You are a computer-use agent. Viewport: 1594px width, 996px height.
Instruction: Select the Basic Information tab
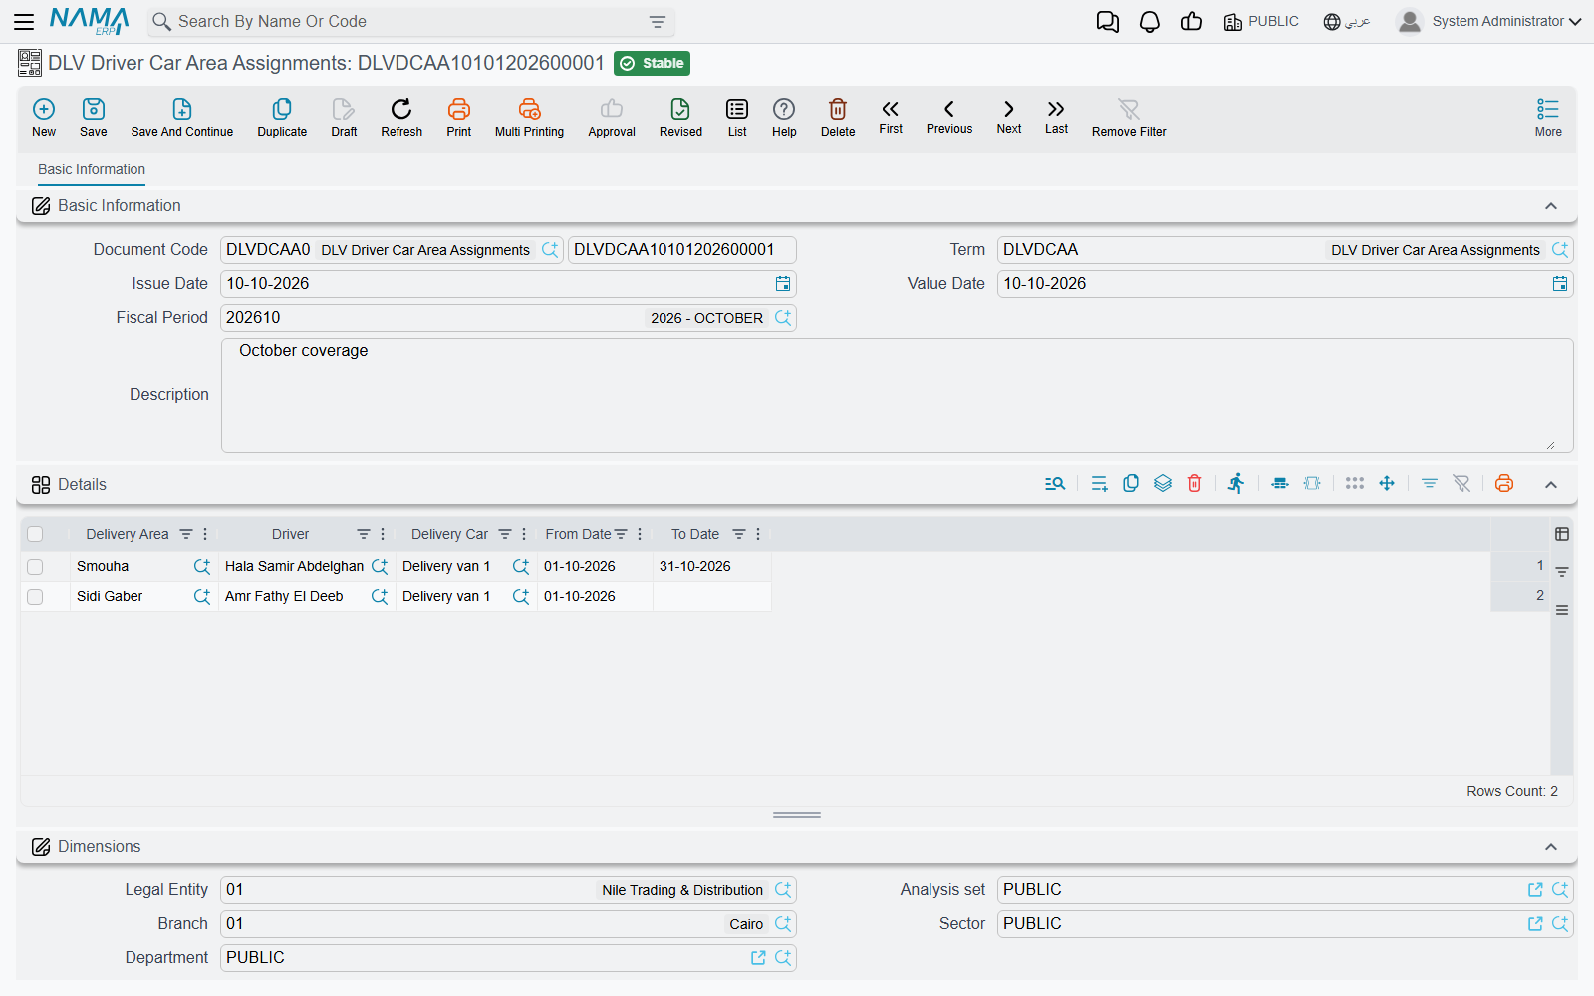click(x=92, y=170)
